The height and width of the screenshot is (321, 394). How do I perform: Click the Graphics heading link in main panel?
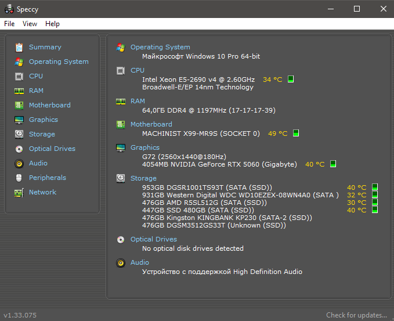coord(145,147)
